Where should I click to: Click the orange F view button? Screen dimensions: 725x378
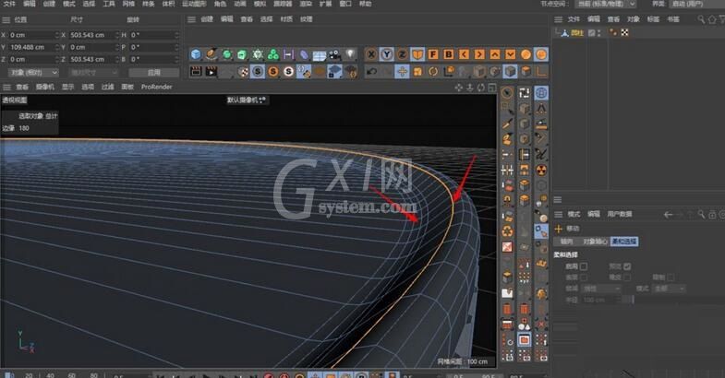(433, 54)
